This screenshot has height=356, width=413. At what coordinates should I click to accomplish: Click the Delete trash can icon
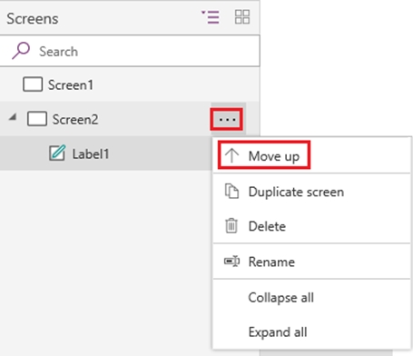click(x=231, y=226)
